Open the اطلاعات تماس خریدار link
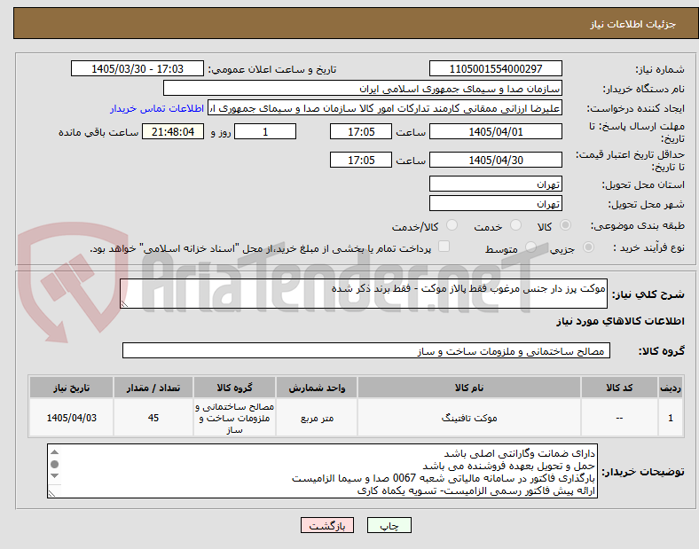This screenshot has height=549, width=699. click(x=157, y=108)
